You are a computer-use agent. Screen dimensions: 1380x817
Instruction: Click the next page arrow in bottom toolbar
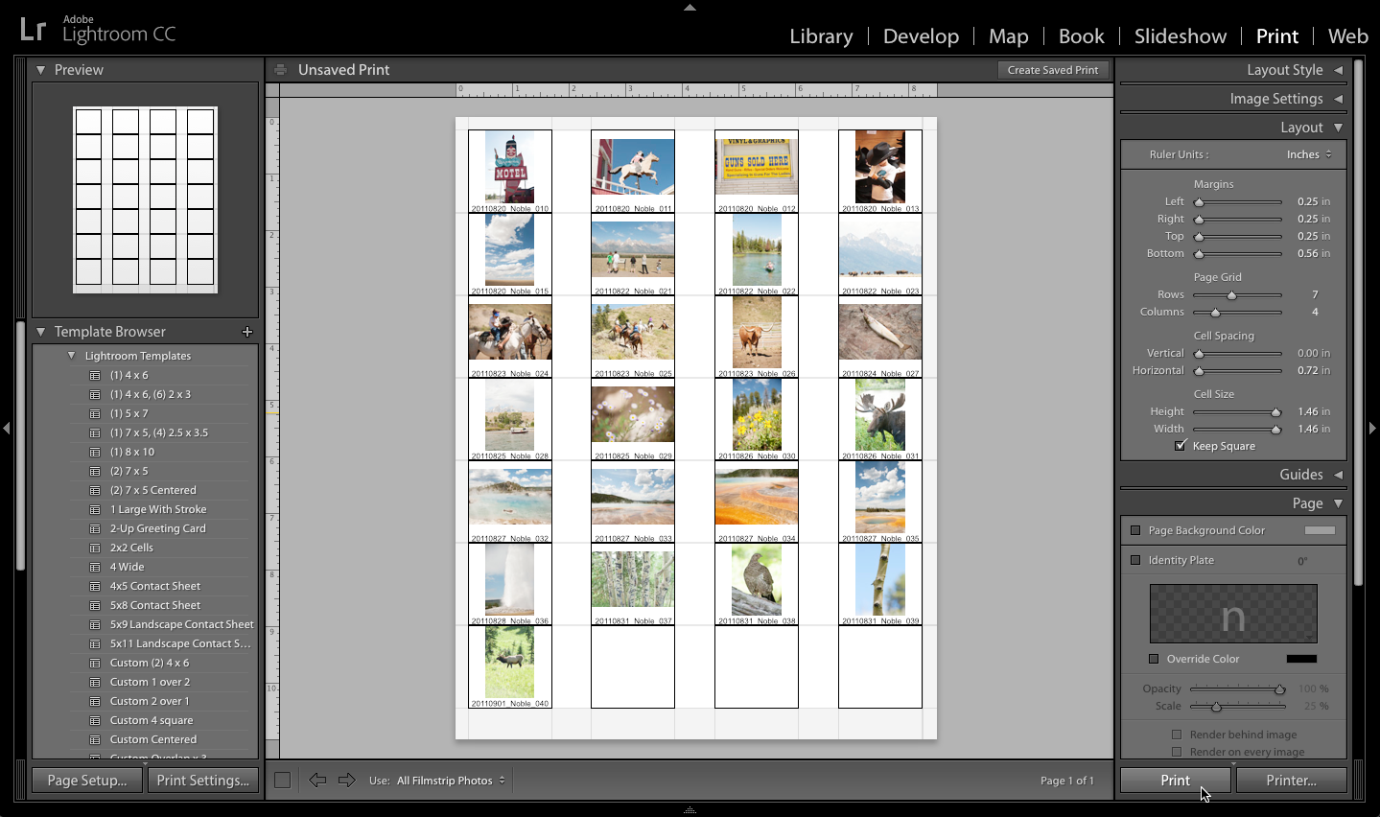click(346, 780)
